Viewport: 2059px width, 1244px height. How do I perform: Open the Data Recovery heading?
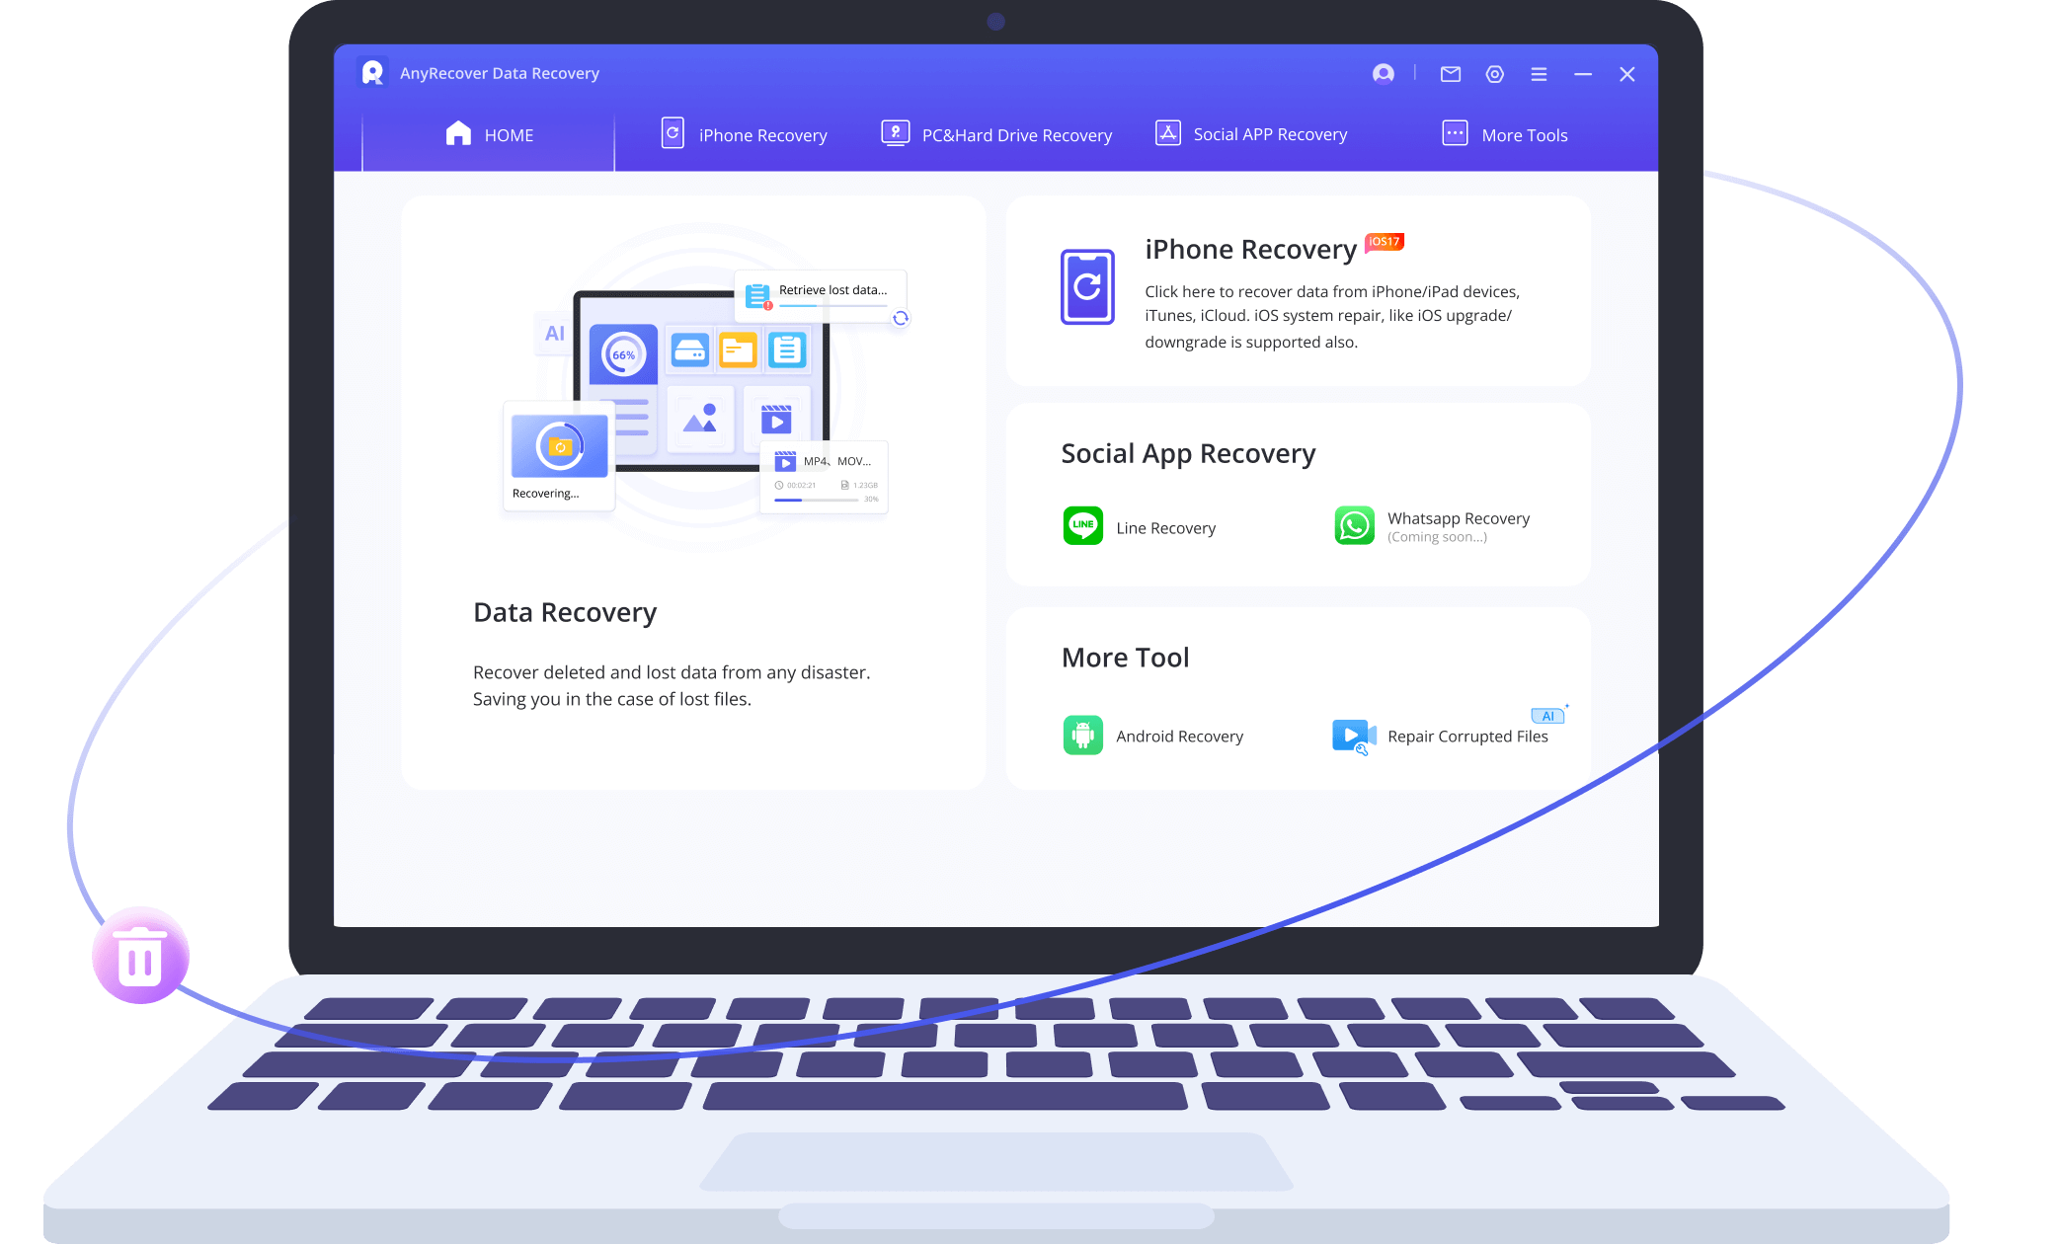pyautogui.click(x=565, y=613)
